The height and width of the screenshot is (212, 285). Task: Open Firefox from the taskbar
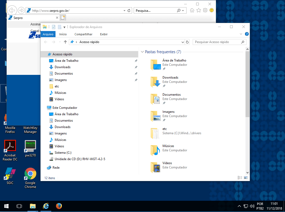(x=59, y=206)
